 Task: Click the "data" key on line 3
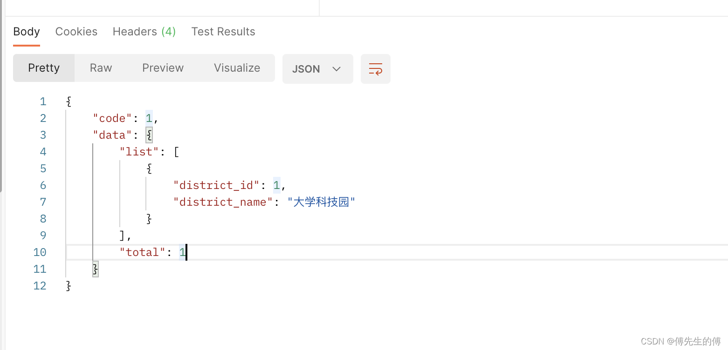pyautogui.click(x=113, y=135)
